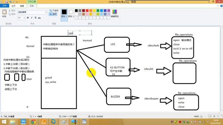Click the horizontal scrollbar below the canvas

[x=111, y=113]
